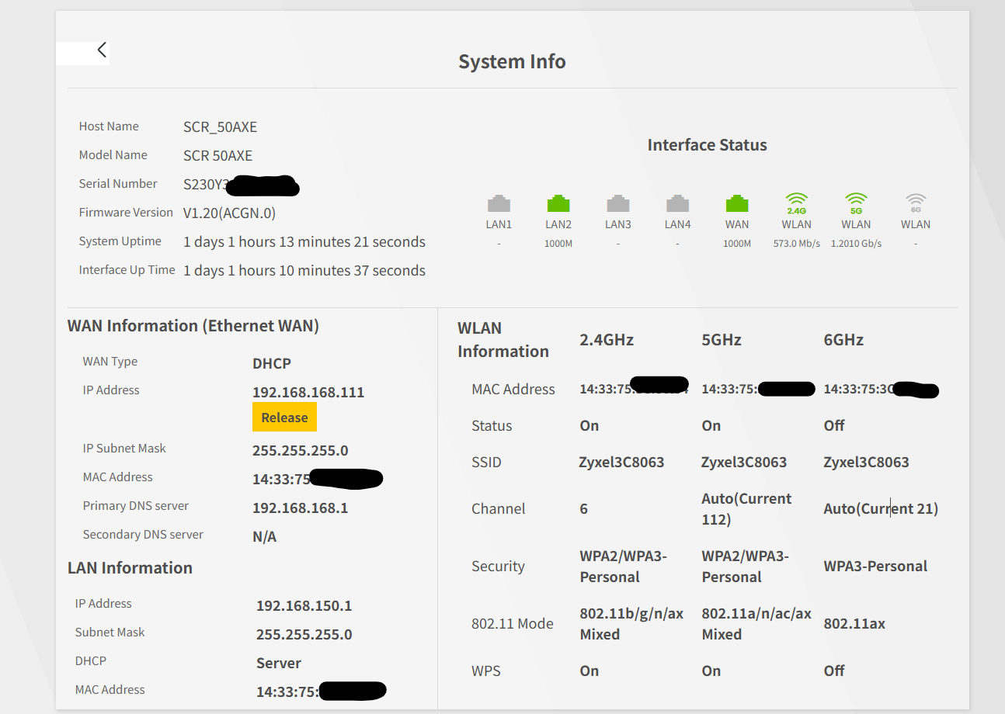Click the LAN4 port icon
The height and width of the screenshot is (714, 1005).
point(677,203)
